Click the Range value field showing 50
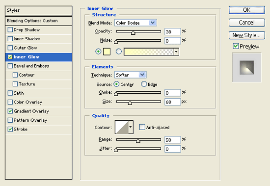The width and height of the screenshot is (270, 186). [172, 140]
